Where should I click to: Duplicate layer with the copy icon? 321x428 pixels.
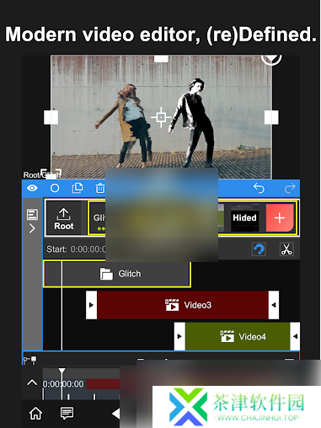78,188
